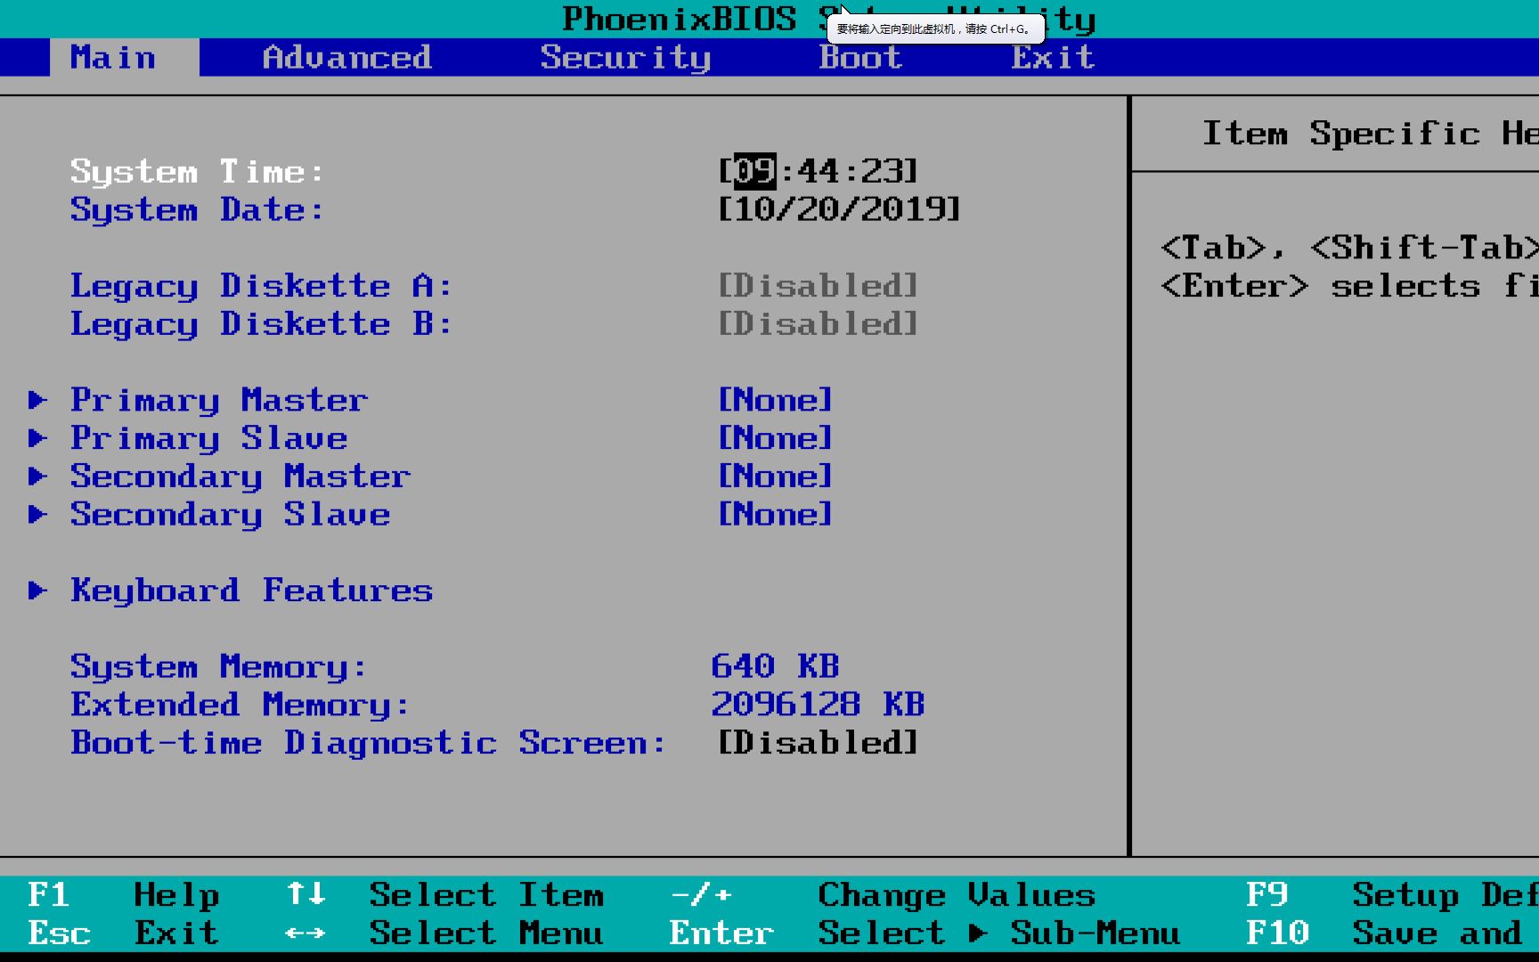
Task: Click the System Time label
Action: point(197,171)
